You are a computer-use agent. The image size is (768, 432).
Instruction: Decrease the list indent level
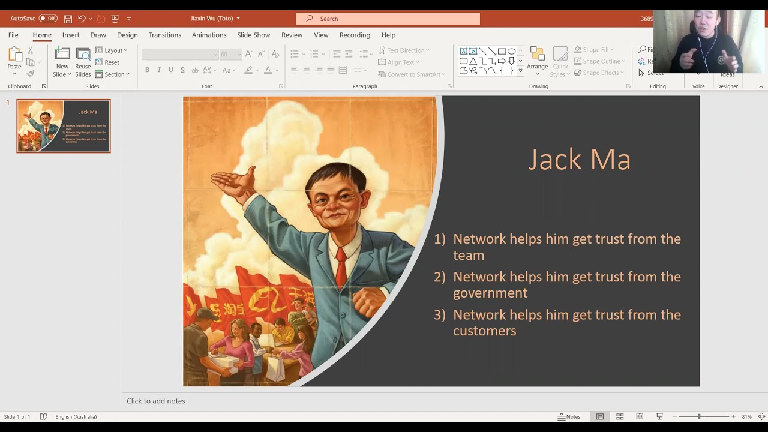(x=337, y=54)
